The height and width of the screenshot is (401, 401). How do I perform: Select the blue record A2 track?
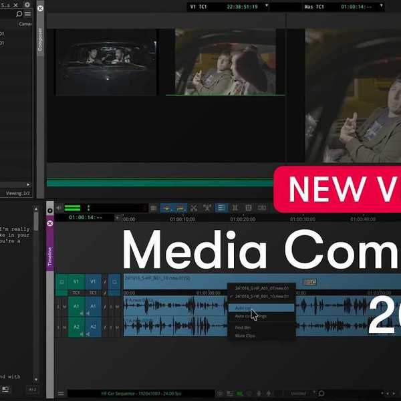pyautogui.click(x=93, y=327)
